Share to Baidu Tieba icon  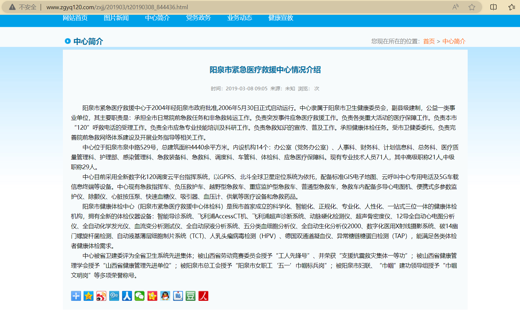pyautogui.click(x=178, y=296)
